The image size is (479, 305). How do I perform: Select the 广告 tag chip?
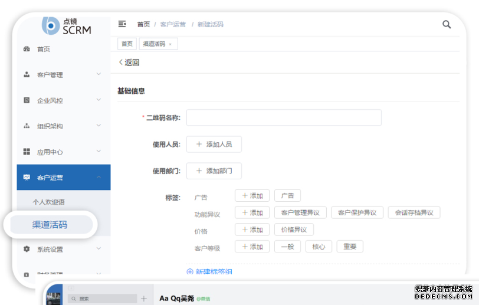287,196
